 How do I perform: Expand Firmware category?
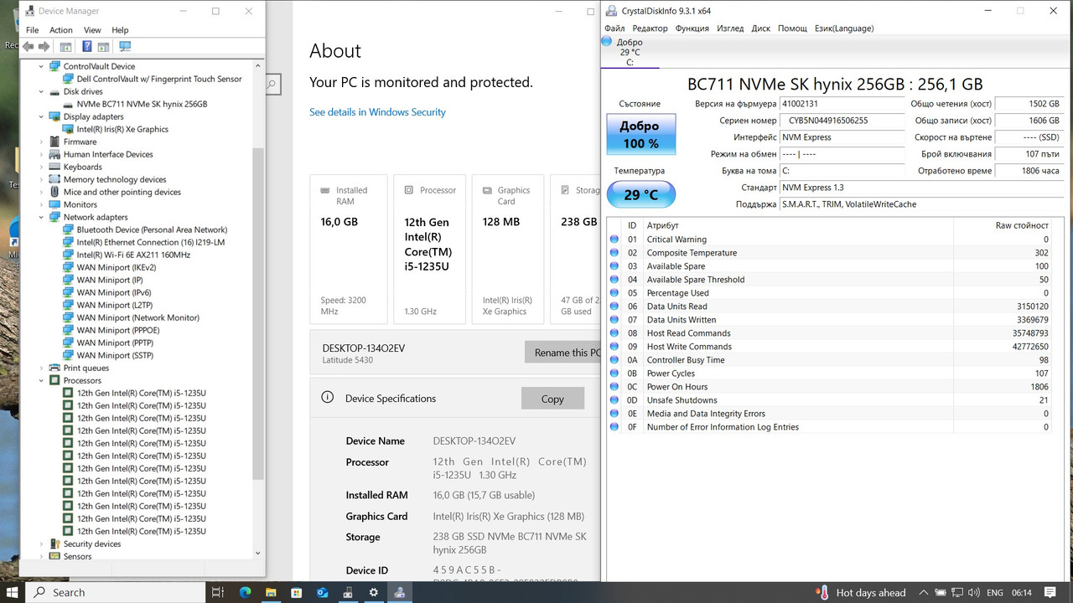click(x=41, y=142)
